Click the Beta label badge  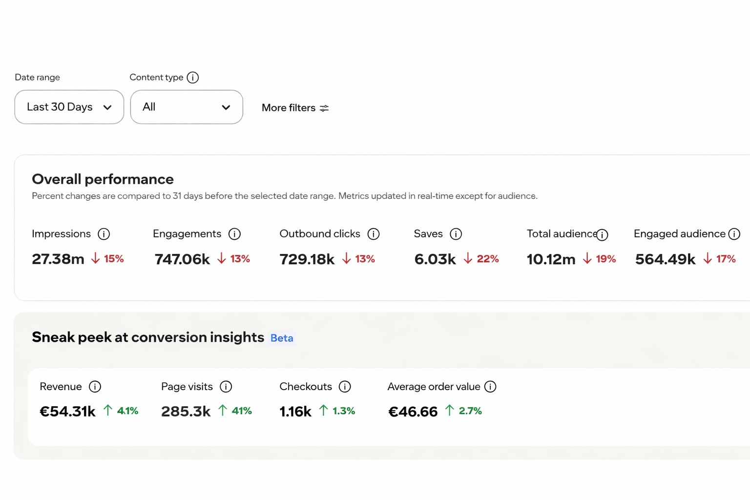282,338
